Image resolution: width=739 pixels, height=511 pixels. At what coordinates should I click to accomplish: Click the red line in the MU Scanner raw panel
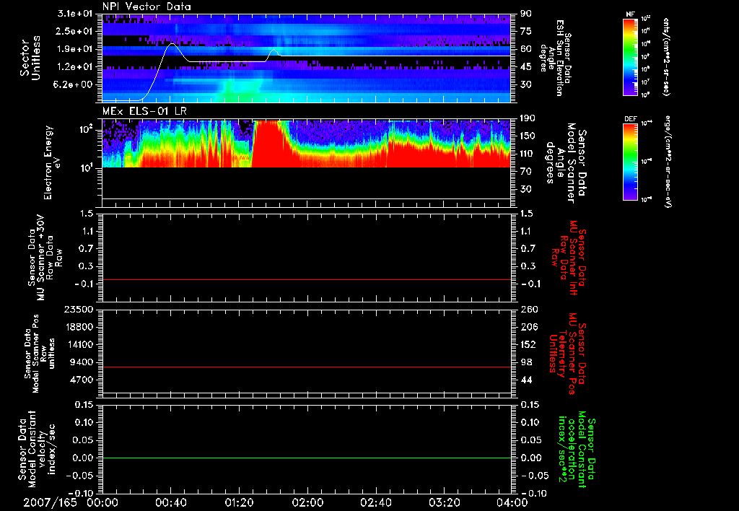[x=307, y=279]
